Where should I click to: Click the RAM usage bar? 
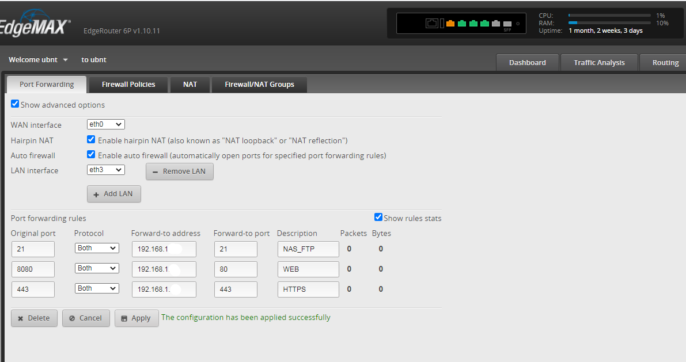pyautogui.click(x=609, y=23)
